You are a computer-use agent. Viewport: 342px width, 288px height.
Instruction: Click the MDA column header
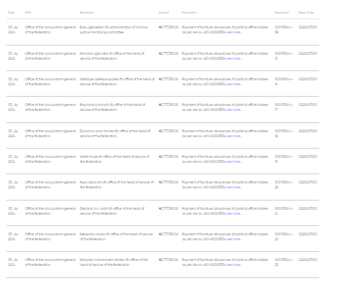point(28,13)
